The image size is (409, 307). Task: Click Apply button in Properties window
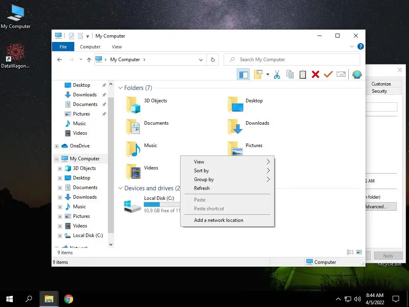(388, 256)
